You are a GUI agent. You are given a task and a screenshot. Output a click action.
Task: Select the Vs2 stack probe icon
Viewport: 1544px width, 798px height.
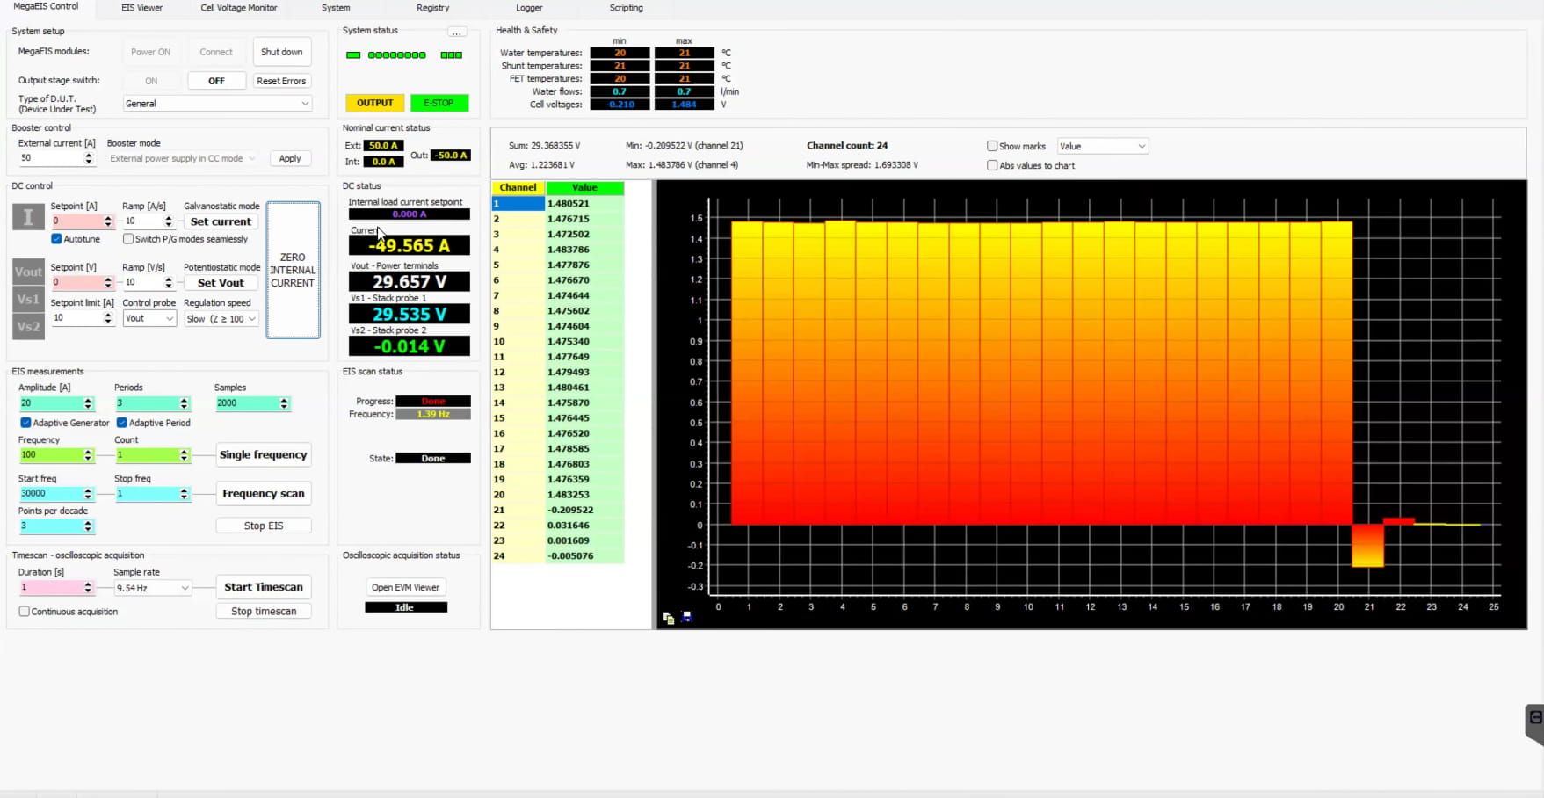pos(27,326)
